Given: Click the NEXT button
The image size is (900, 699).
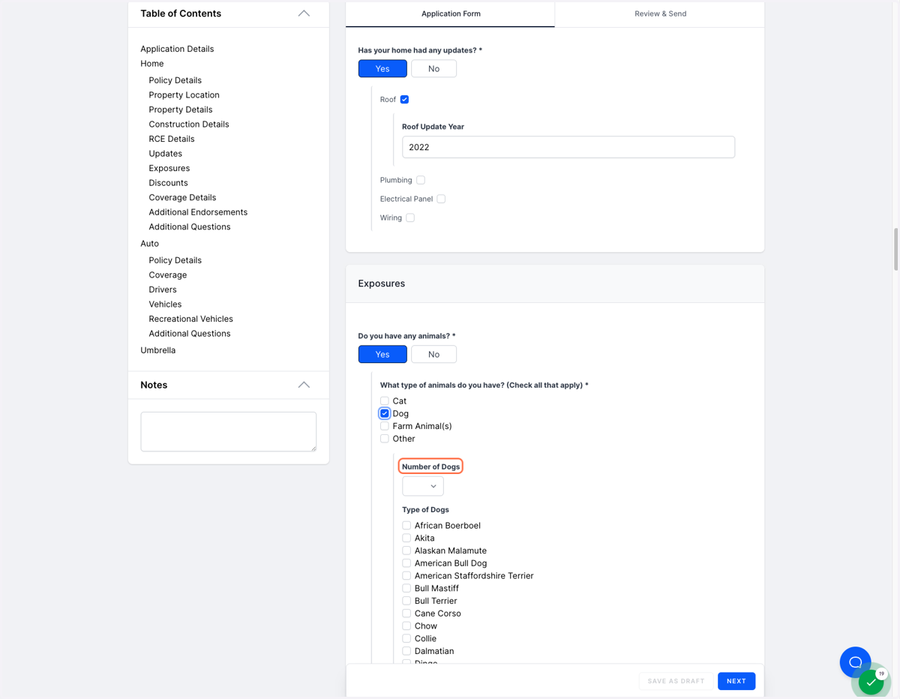Looking at the screenshot, I should [x=736, y=681].
